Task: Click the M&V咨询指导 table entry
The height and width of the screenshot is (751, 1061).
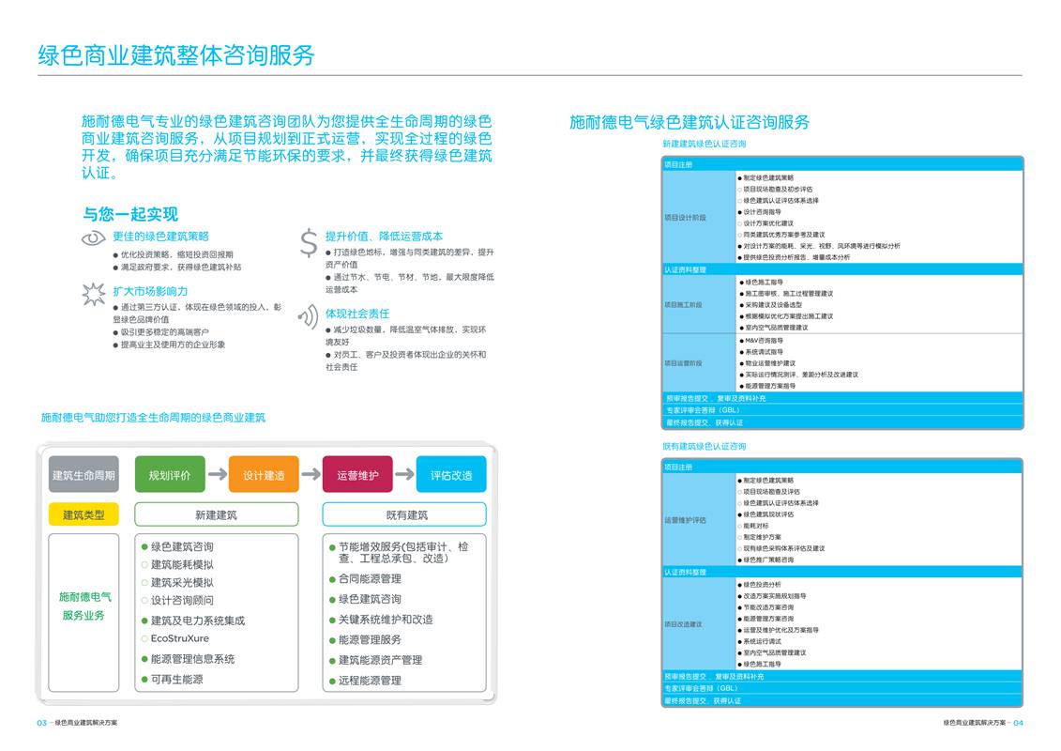Action: tap(761, 341)
